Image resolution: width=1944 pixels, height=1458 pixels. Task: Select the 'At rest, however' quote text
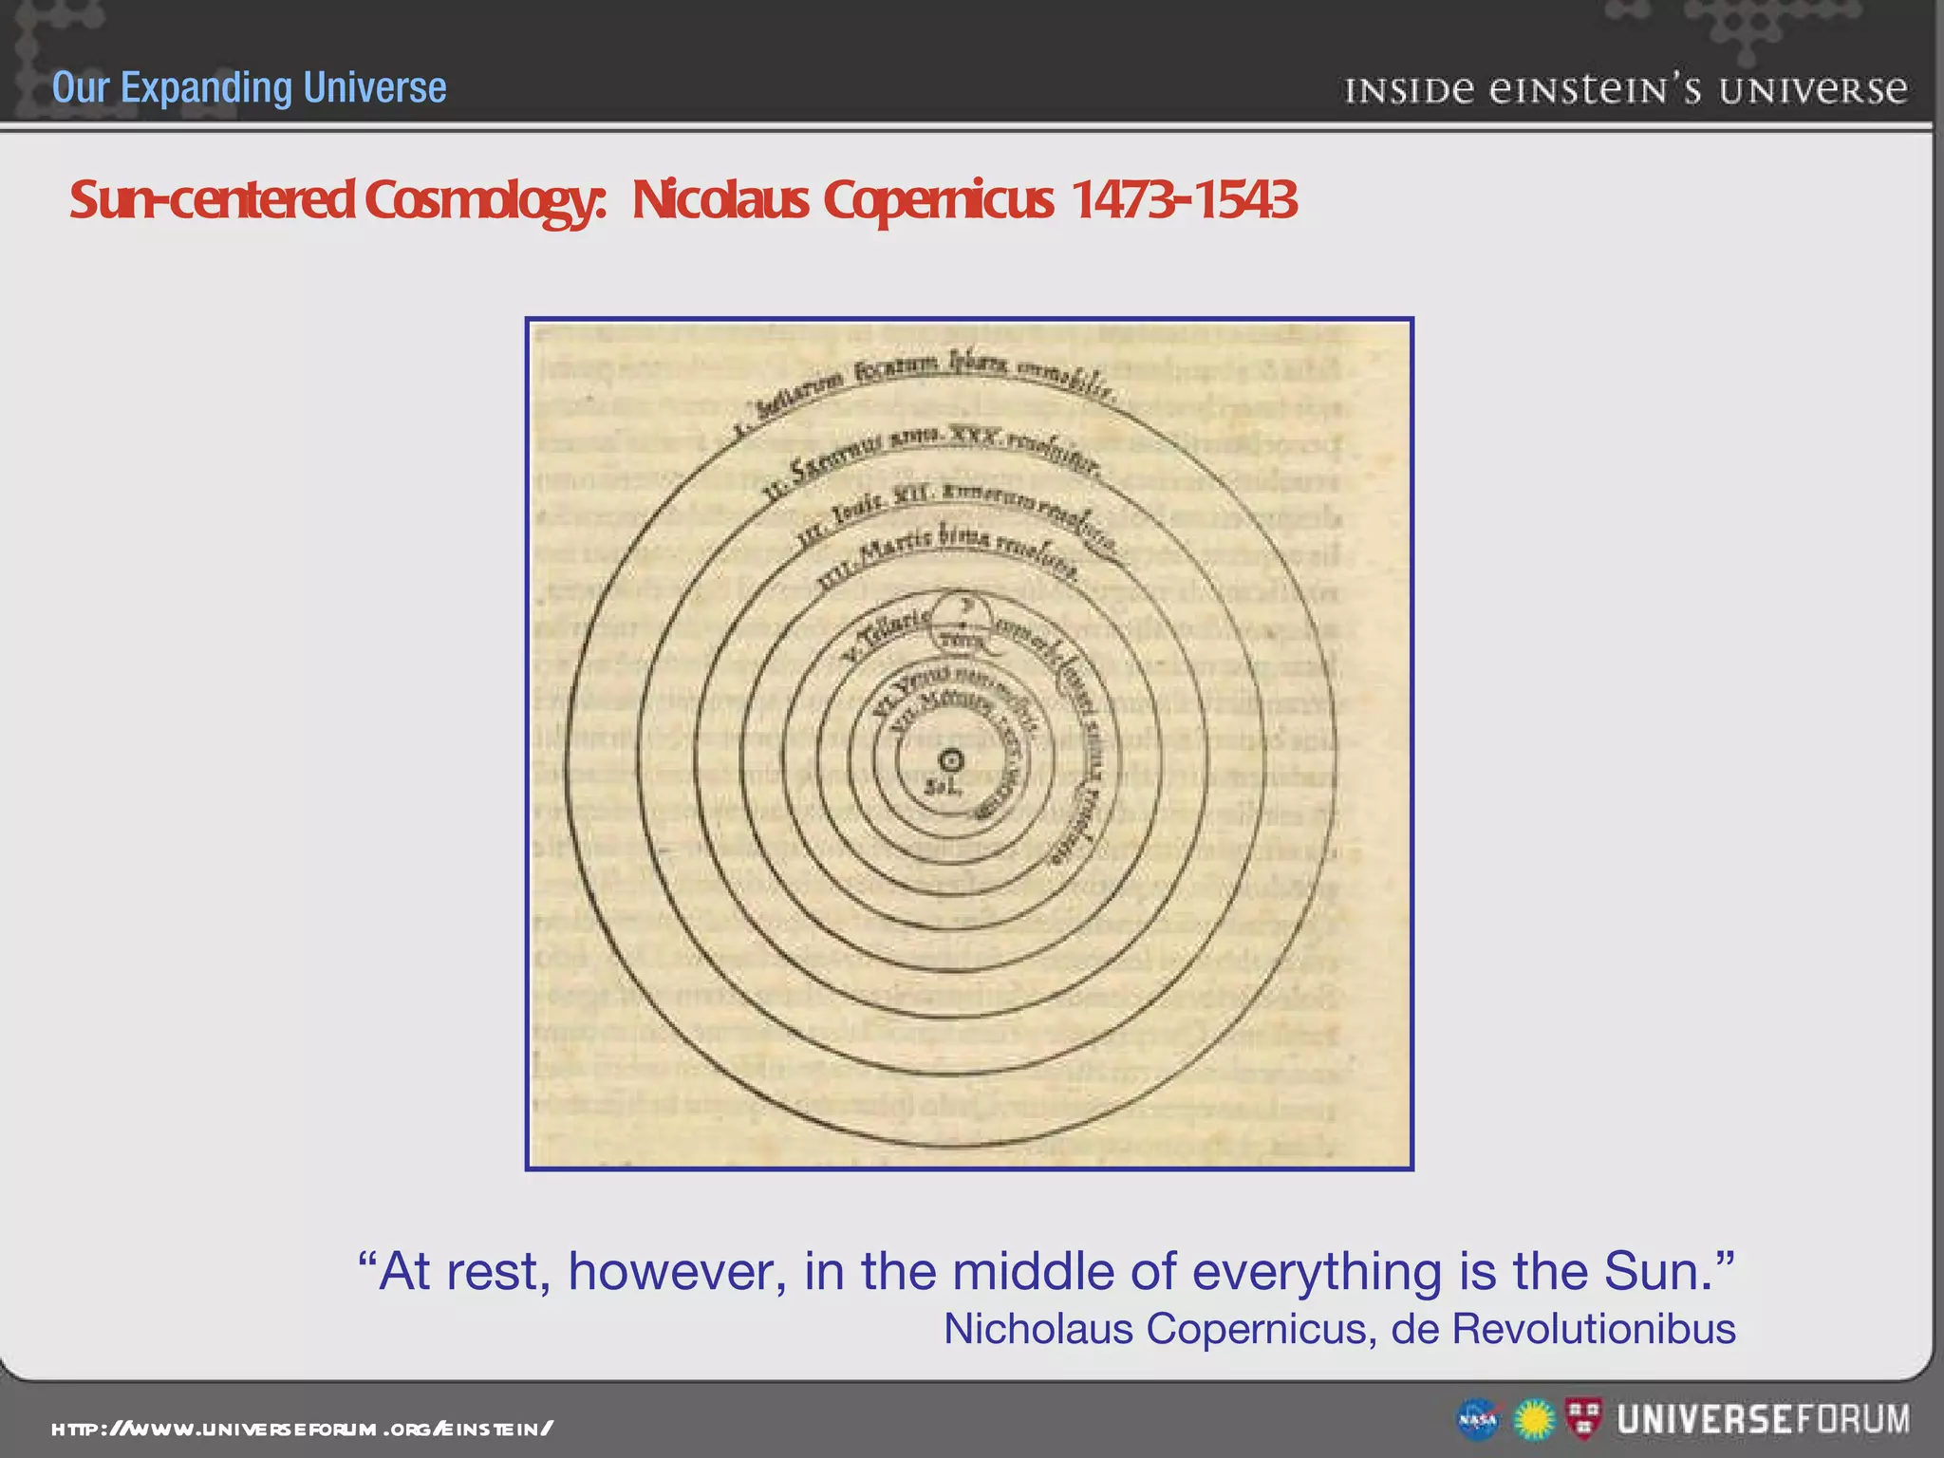click(x=1046, y=1271)
